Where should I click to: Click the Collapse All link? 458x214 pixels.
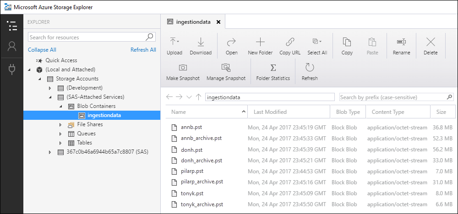tap(42, 50)
